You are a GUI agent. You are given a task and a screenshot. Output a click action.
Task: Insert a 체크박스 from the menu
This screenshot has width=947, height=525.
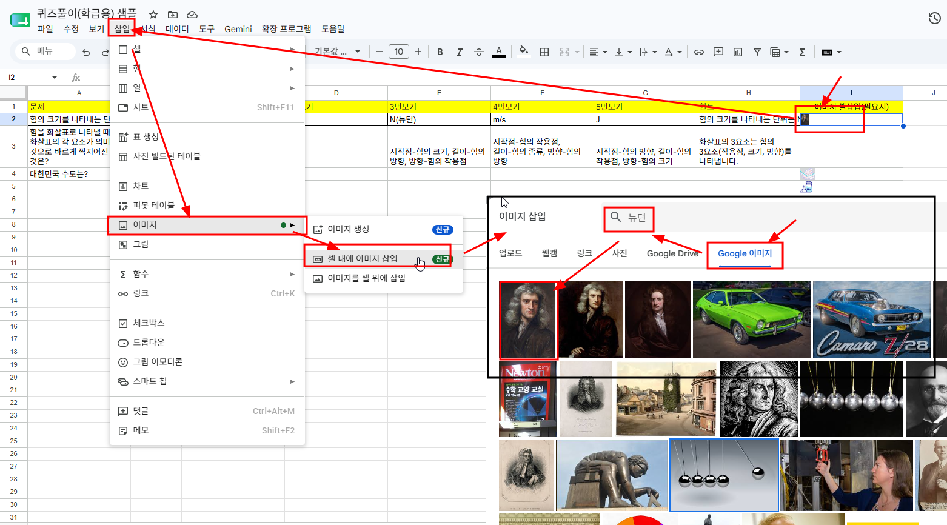(x=207, y=323)
